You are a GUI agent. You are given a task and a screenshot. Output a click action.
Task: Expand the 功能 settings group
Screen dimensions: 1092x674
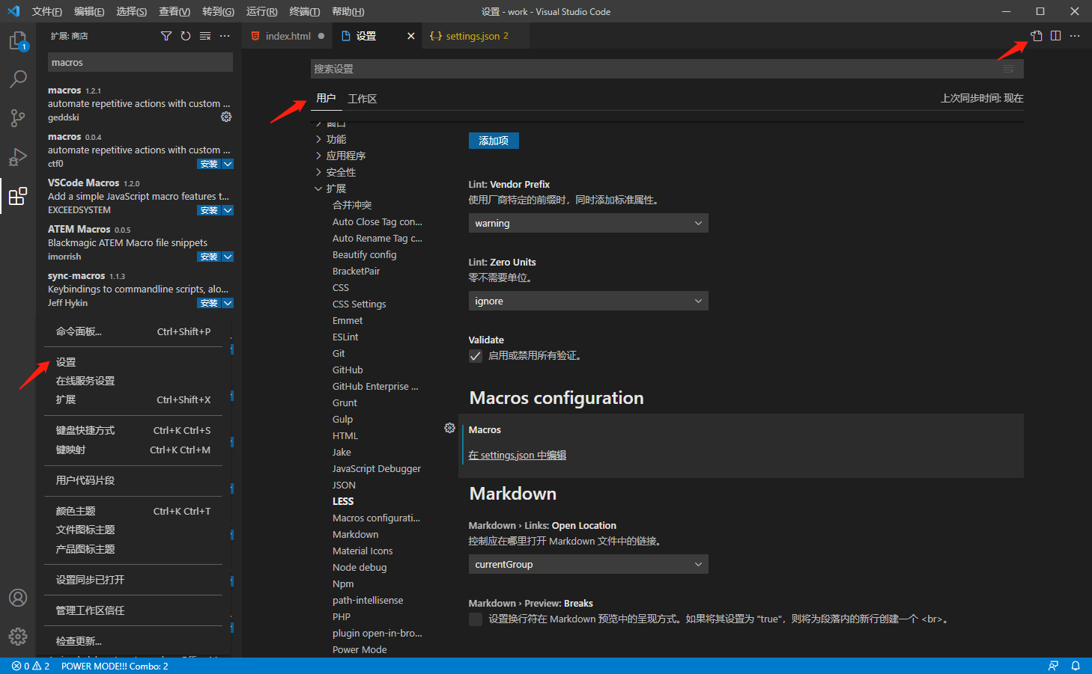pyautogui.click(x=318, y=139)
